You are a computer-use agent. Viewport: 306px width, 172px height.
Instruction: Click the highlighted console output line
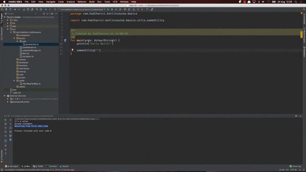31,126
